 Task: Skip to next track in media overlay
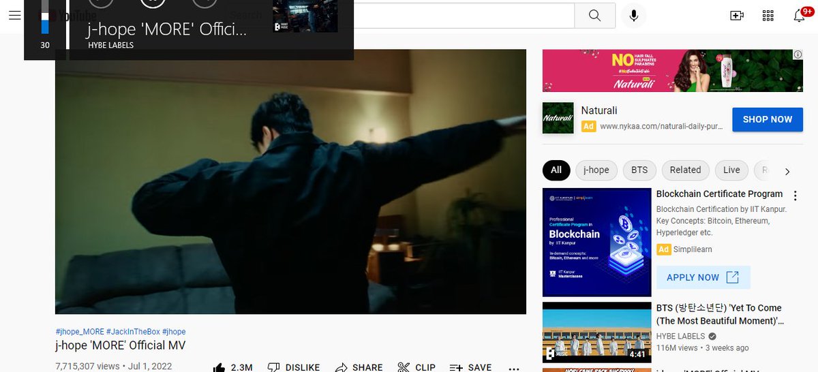pyautogui.click(x=204, y=2)
